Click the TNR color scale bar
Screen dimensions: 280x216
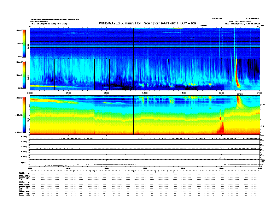click(24, 115)
